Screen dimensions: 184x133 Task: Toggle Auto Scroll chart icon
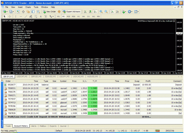(112, 11)
